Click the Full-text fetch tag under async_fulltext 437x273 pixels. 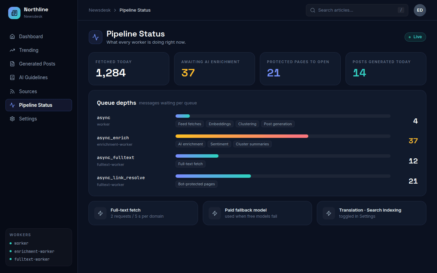191,164
